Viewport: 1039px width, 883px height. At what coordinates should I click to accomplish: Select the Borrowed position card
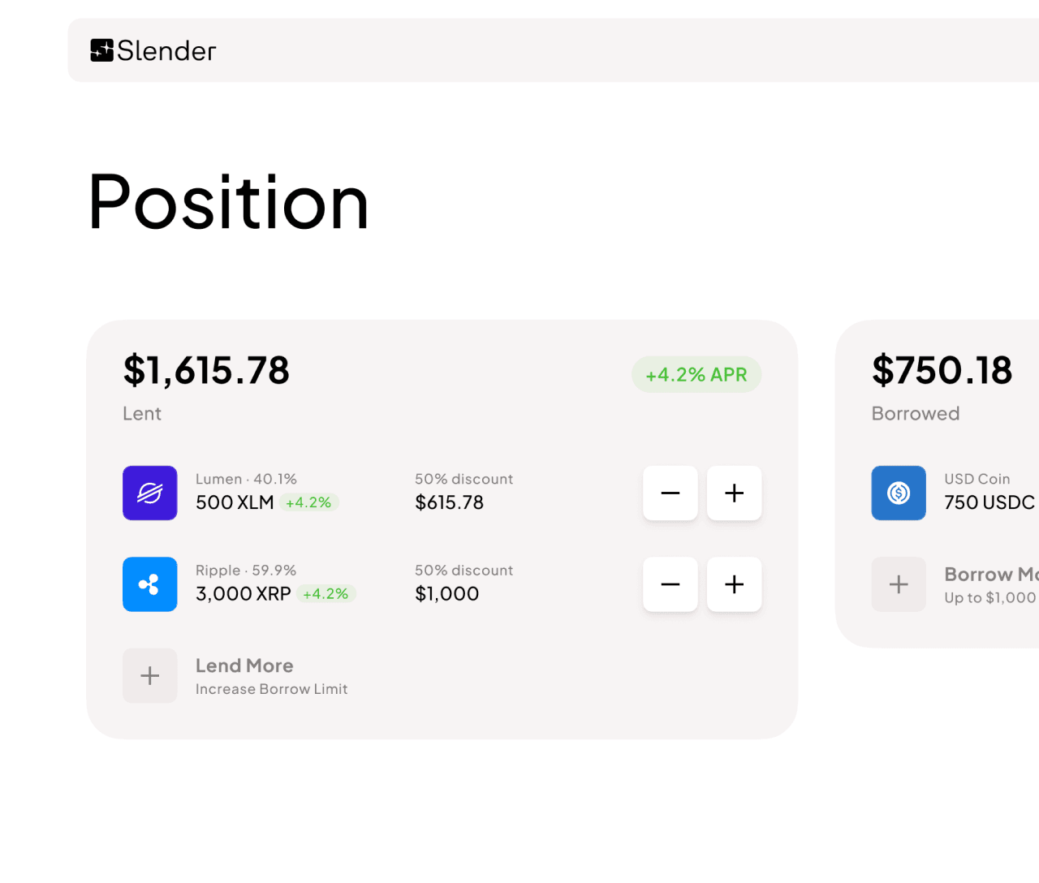(x=938, y=483)
